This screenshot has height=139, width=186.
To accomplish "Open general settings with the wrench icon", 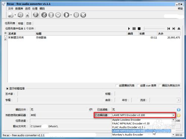I will pyautogui.click(x=44, y=15).
